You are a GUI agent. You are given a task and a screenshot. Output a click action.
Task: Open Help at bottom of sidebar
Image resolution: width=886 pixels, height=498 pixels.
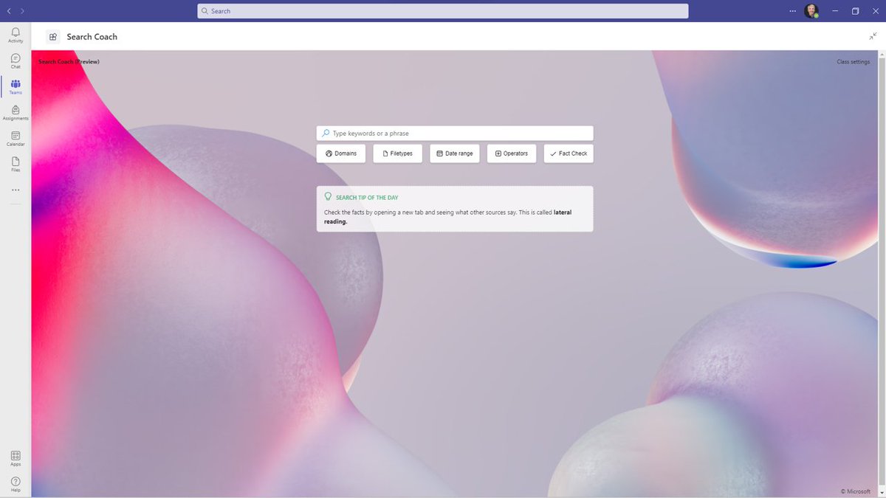(x=16, y=484)
